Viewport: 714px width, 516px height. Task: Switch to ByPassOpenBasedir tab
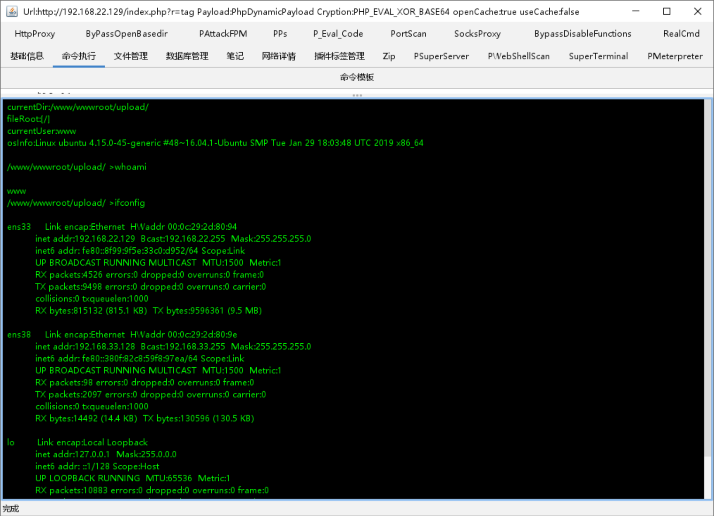(126, 34)
